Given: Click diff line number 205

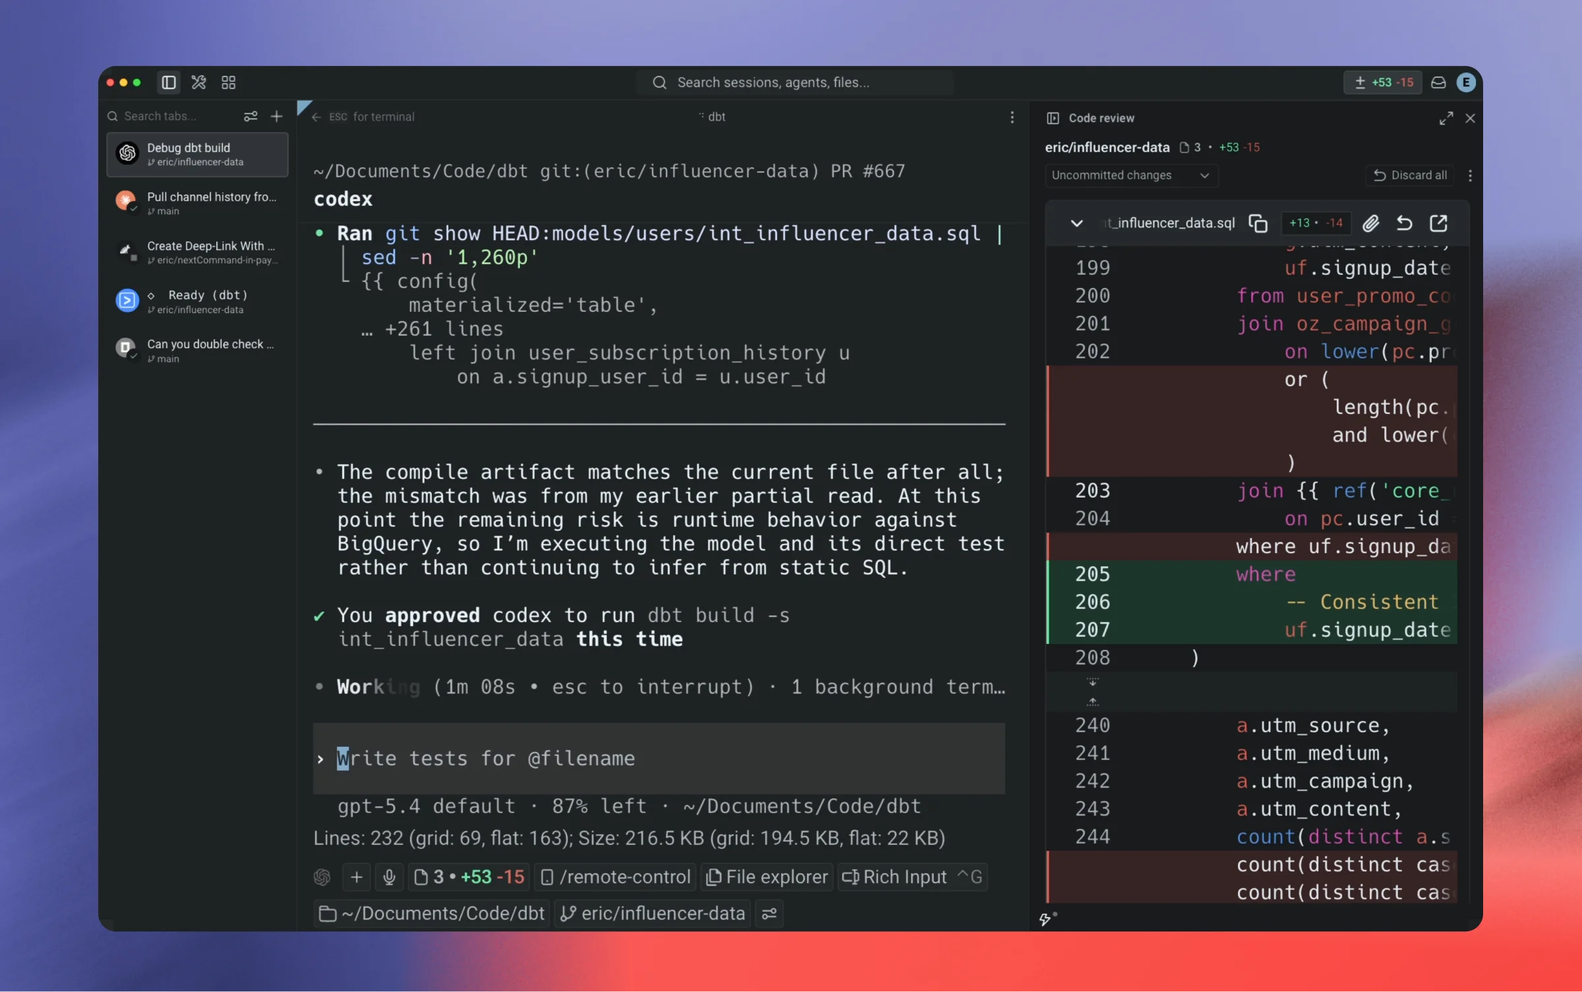Looking at the screenshot, I should pos(1093,574).
